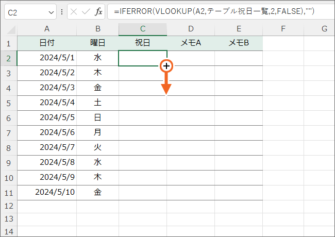Select the cell containing 2024/5/4
The height and width of the screenshot is (237, 335).
tap(47, 103)
